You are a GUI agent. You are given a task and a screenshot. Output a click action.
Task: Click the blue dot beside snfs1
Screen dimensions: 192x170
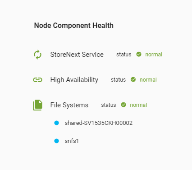(56, 141)
